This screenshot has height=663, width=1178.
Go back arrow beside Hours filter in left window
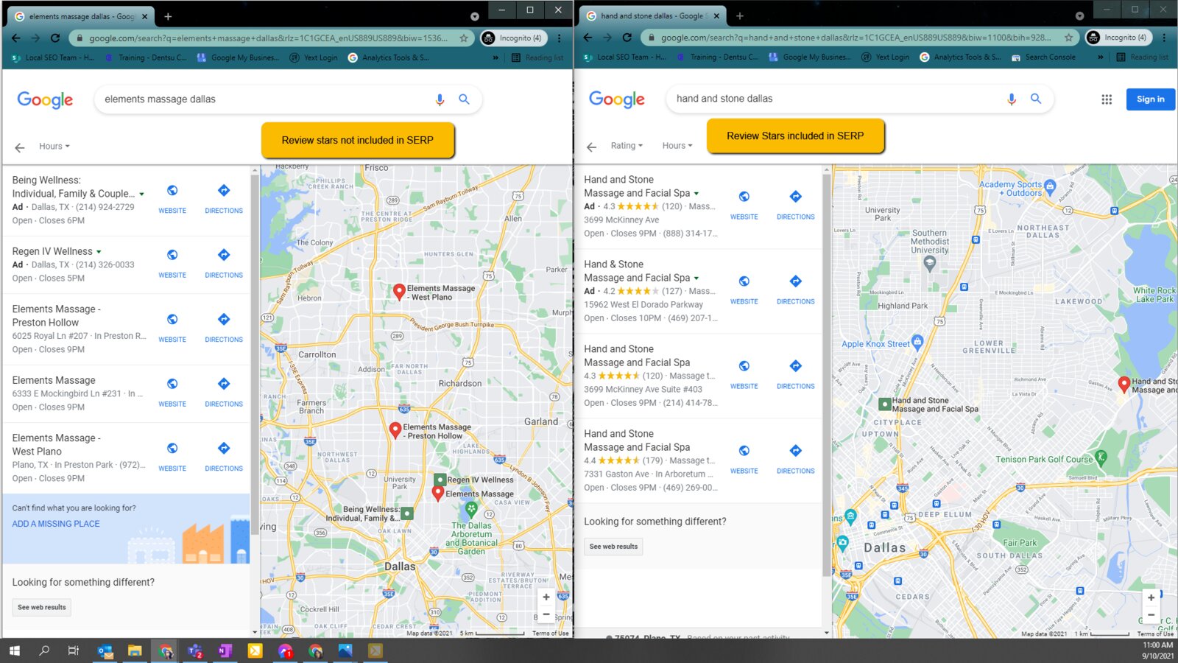pyautogui.click(x=20, y=147)
